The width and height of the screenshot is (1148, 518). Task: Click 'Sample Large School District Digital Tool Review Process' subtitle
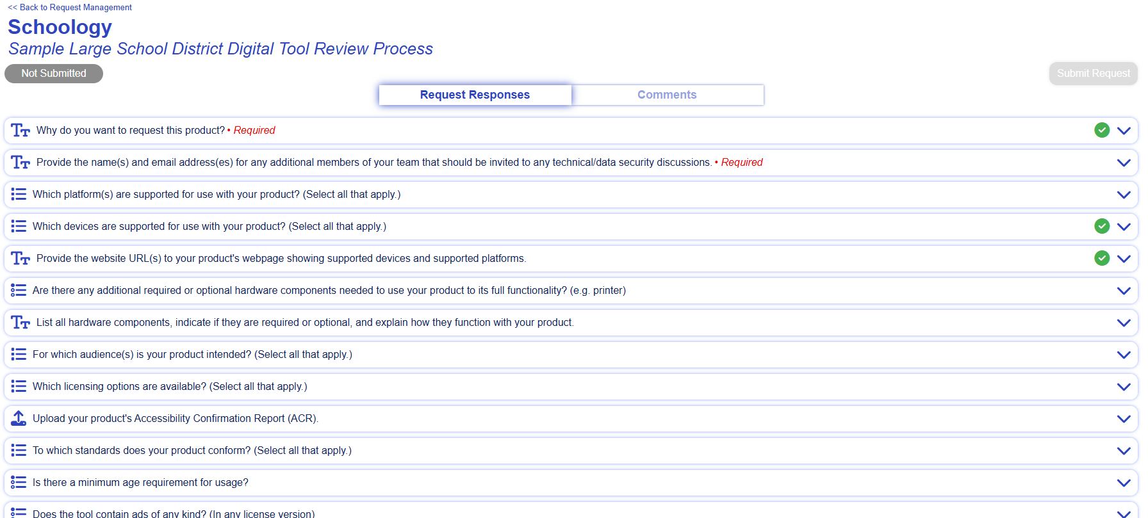220,49
